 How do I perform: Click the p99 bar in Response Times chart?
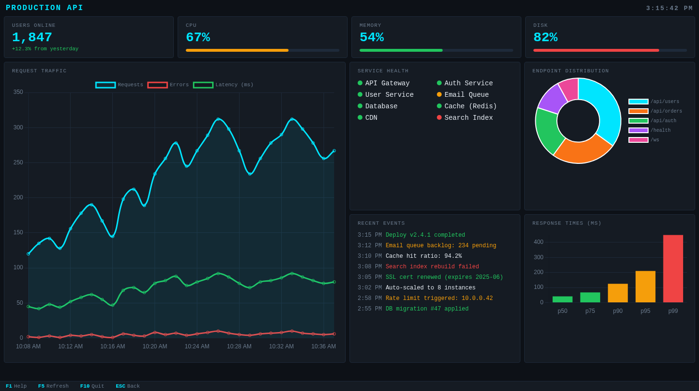673,268
